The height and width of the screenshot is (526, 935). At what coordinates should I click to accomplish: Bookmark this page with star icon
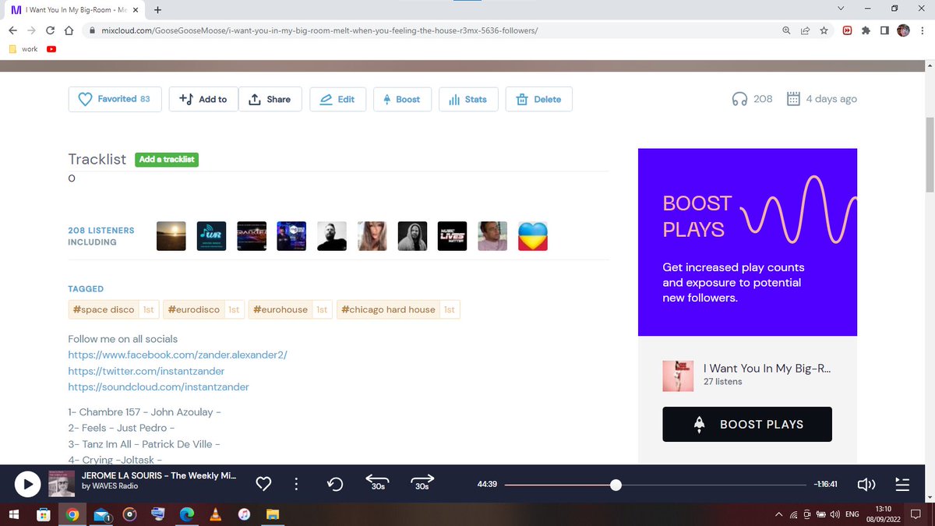coord(824,30)
